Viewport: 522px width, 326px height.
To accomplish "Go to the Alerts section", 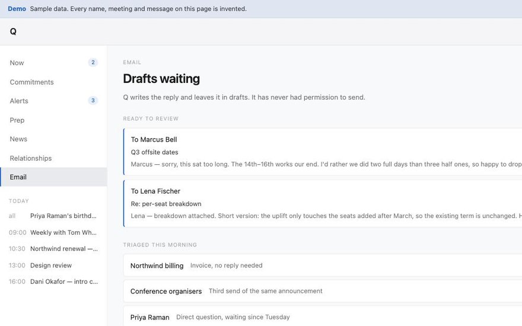I will (53, 101).
